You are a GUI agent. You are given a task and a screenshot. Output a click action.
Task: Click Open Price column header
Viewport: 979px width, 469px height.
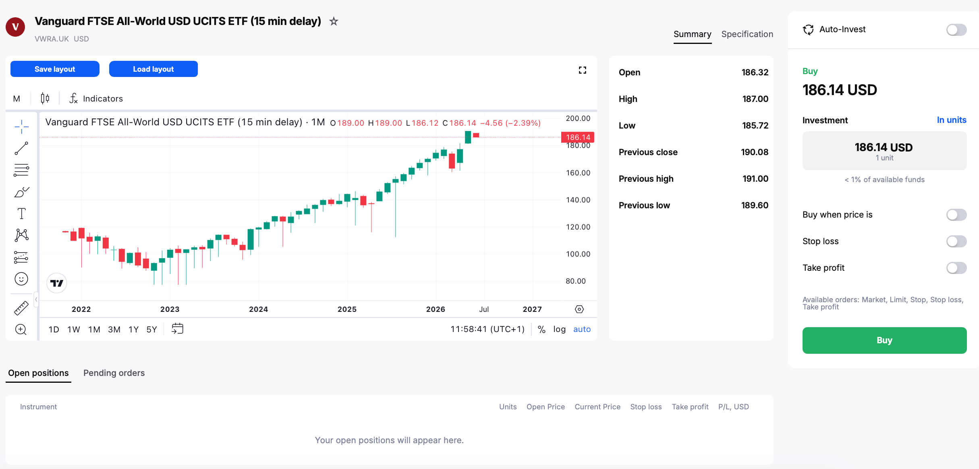coord(546,407)
